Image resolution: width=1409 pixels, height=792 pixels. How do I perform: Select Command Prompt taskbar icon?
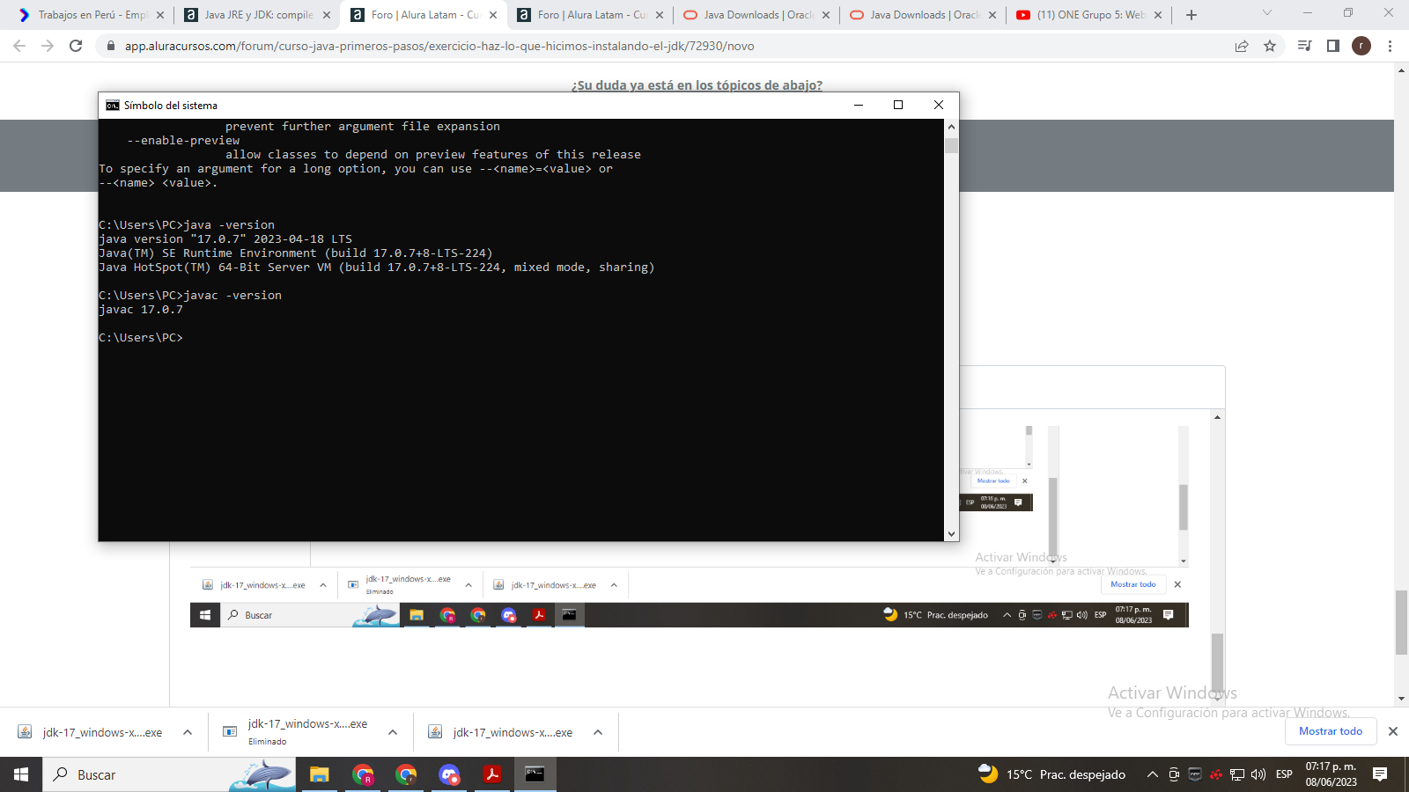pos(535,774)
